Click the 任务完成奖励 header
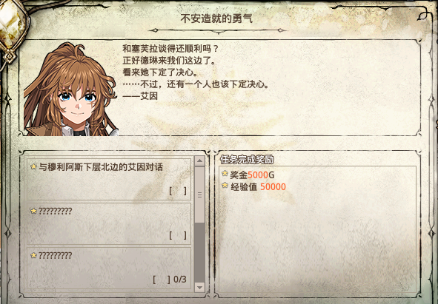This screenshot has width=438, height=304. click(x=247, y=160)
